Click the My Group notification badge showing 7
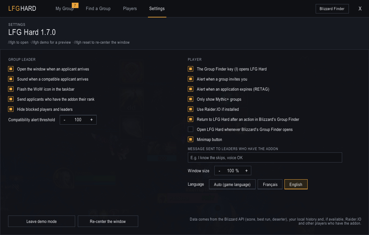This screenshot has height=235, width=369. [75, 5]
